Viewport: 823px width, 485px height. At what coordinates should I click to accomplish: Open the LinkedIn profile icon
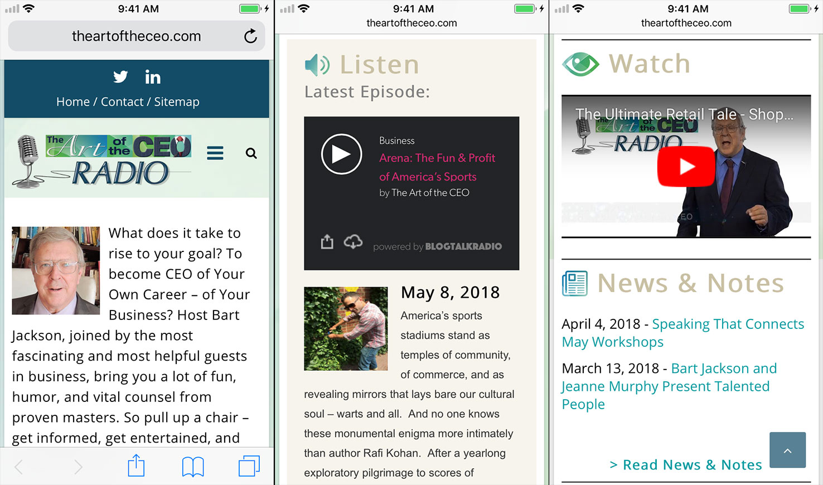pos(153,77)
